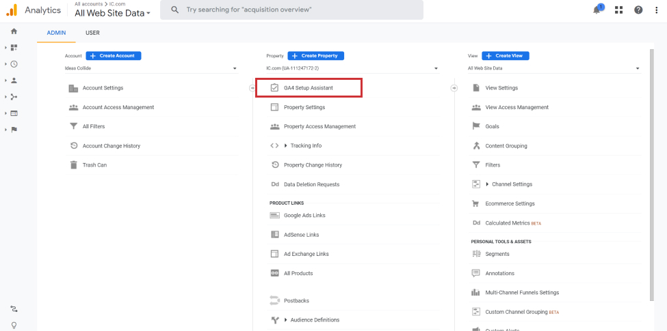The image size is (667, 331).
Task: Open the Google apps grid icon
Action: point(619,10)
